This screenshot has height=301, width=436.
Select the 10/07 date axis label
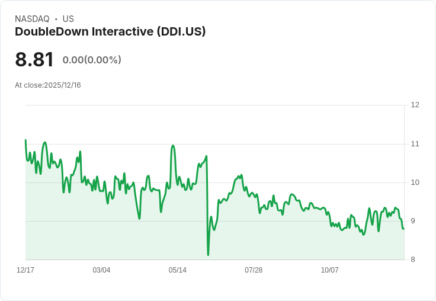(330, 270)
